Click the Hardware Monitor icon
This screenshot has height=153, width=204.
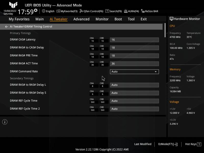point(171,19)
